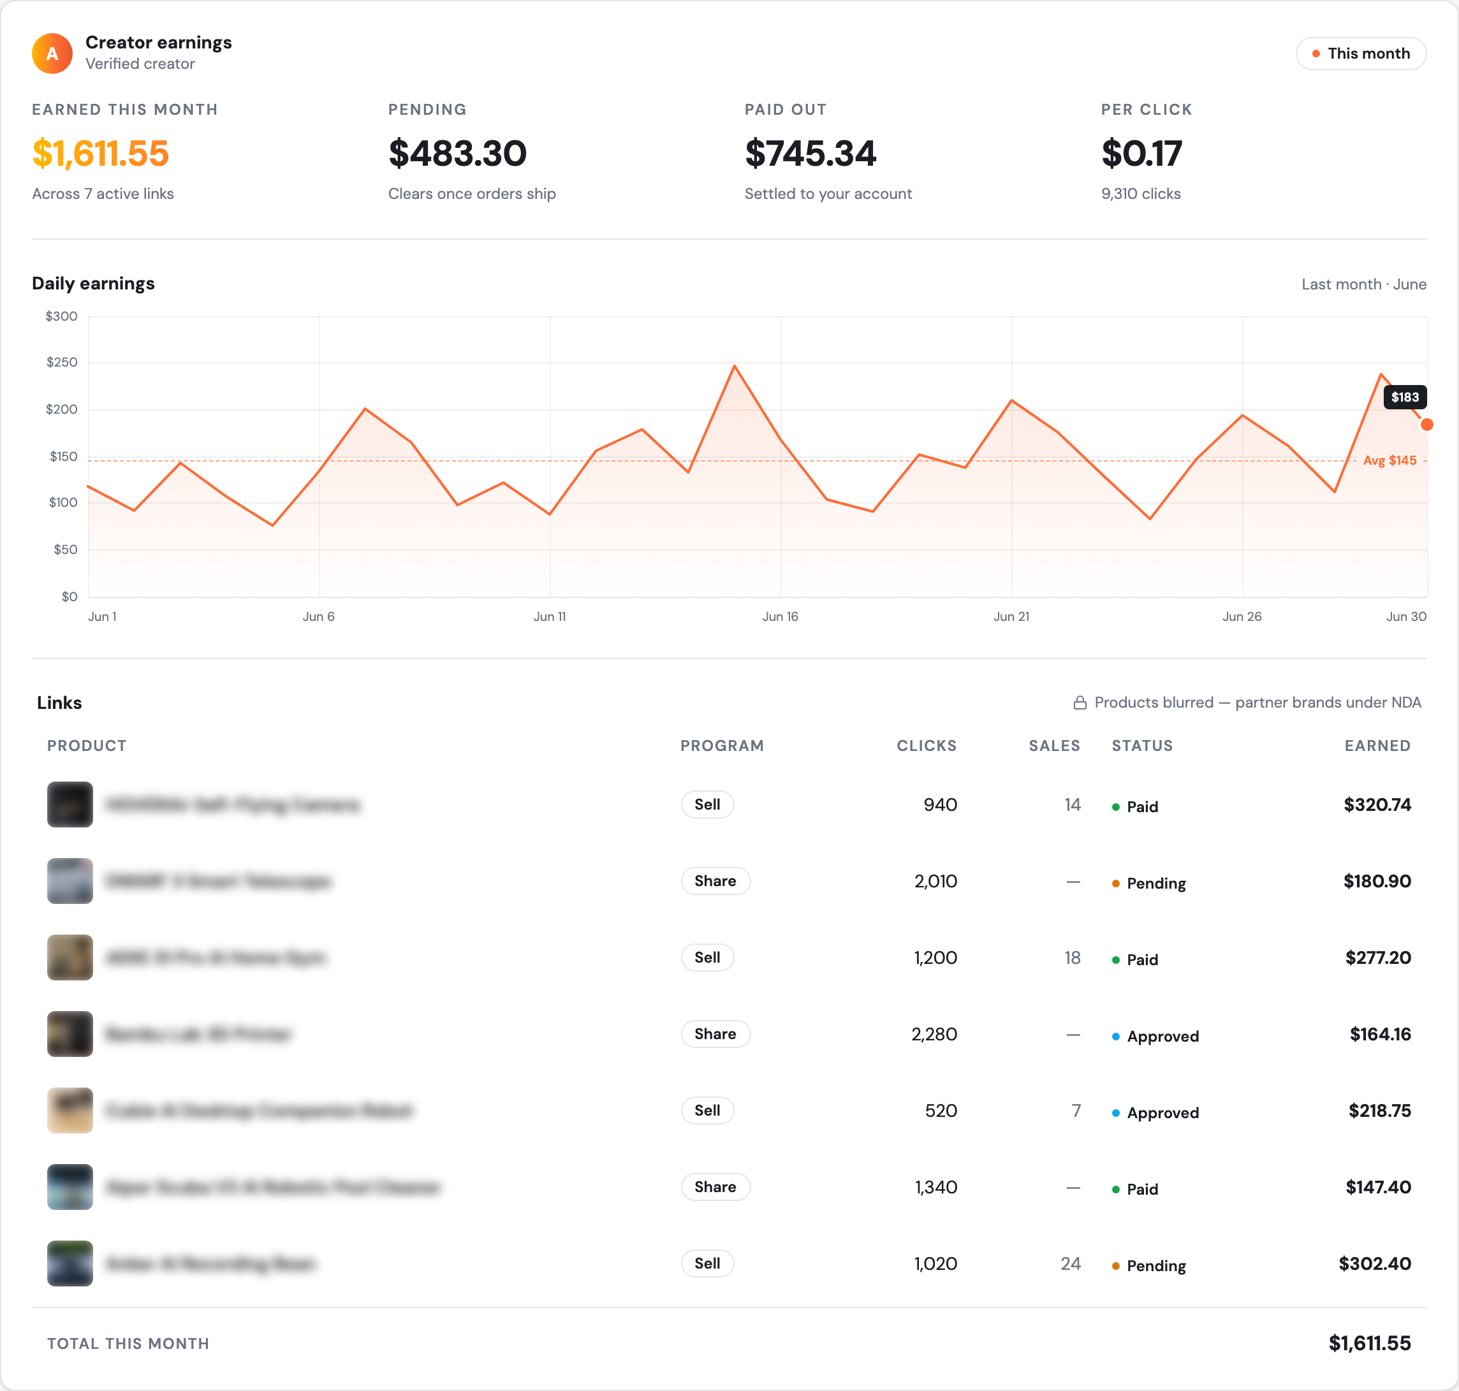Viewport: 1459px width, 1391px height.
Task: Click the orange end point on the chart
Action: click(x=1426, y=425)
